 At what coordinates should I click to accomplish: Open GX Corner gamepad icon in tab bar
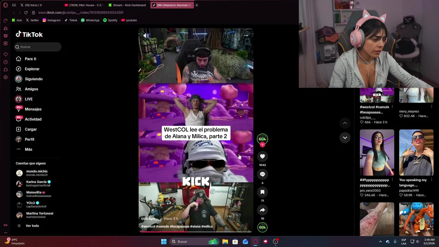click(x=14, y=5)
